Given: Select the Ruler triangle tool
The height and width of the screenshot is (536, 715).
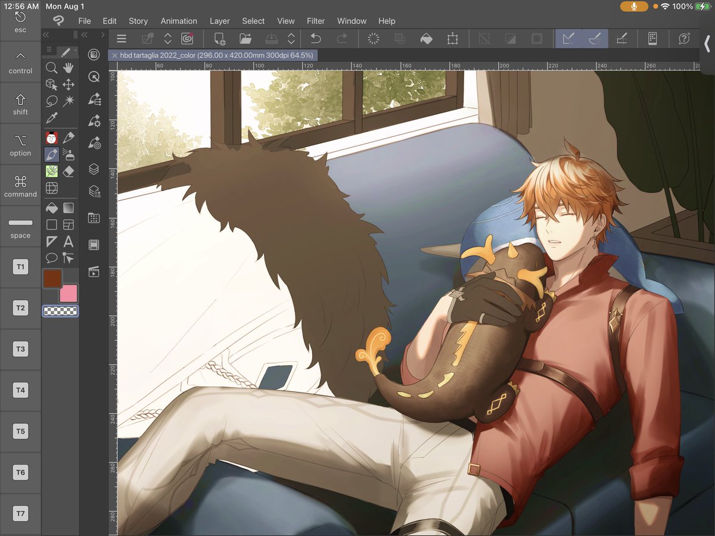Looking at the screenshot, I should pos(52,241).
